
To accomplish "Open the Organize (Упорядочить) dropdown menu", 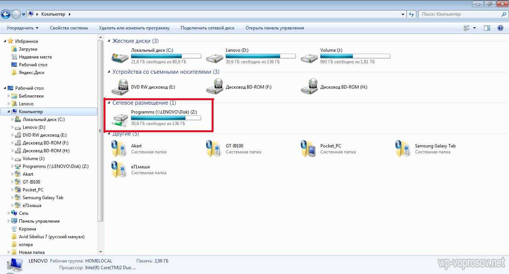I will pos(22,28).
